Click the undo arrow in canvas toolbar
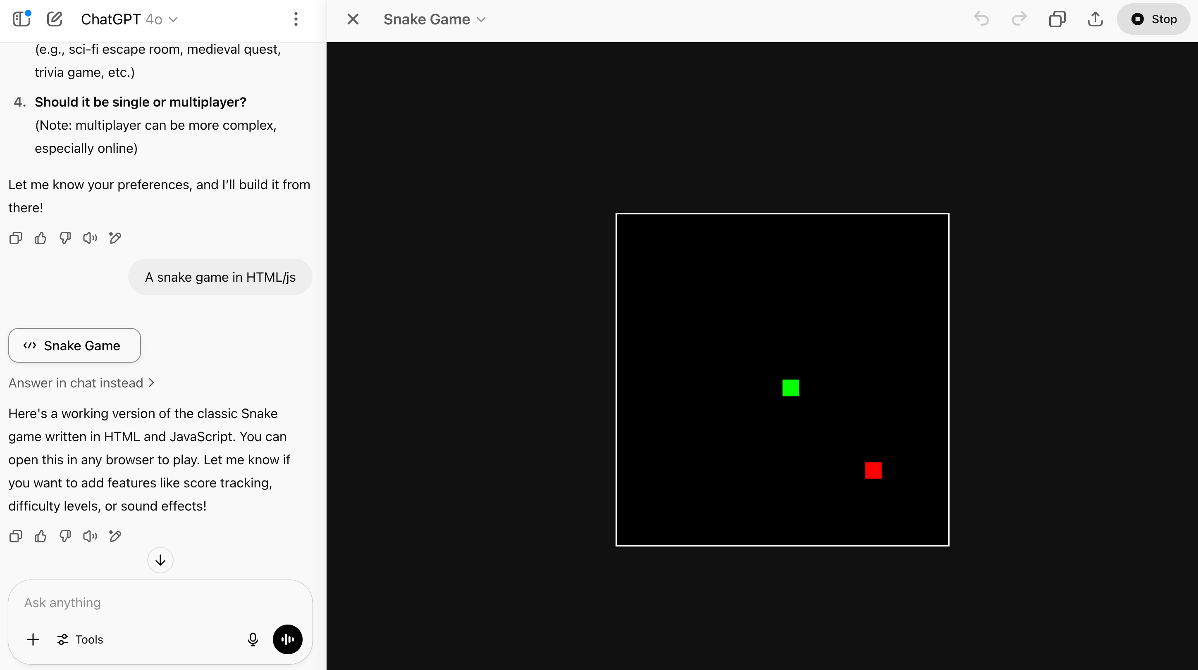 tap(981, 19)
